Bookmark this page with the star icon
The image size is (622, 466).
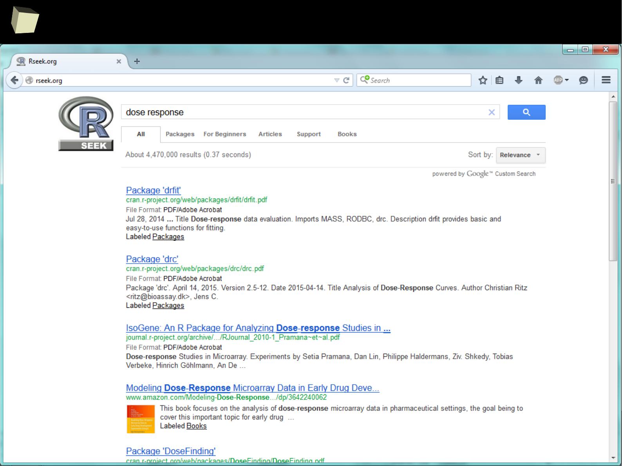[x=483, y=80]
